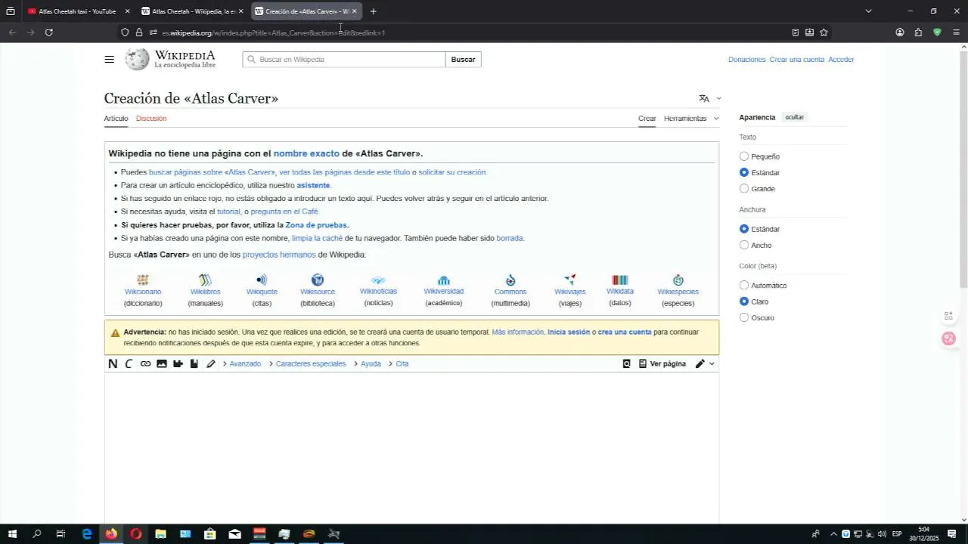Switch to Atlas Cheetah Wikipedia tab
The image size is (968, 544).
(193, 11)
